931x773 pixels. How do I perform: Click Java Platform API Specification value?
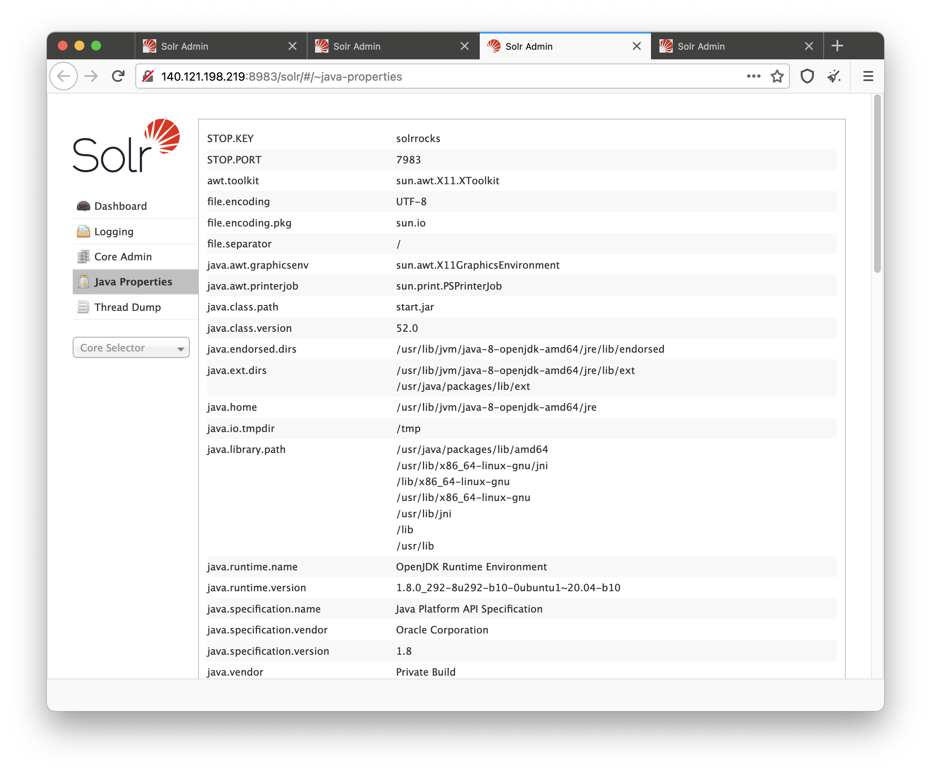tap(469, 608)
